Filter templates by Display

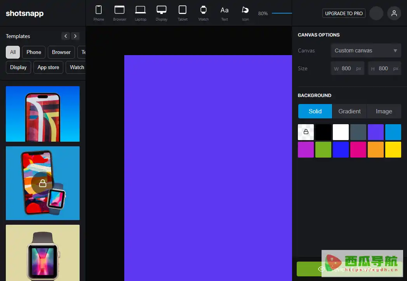18,68
